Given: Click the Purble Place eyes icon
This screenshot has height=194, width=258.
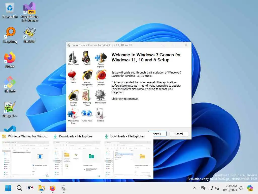Looking at the screenshot, I should 87,113.
